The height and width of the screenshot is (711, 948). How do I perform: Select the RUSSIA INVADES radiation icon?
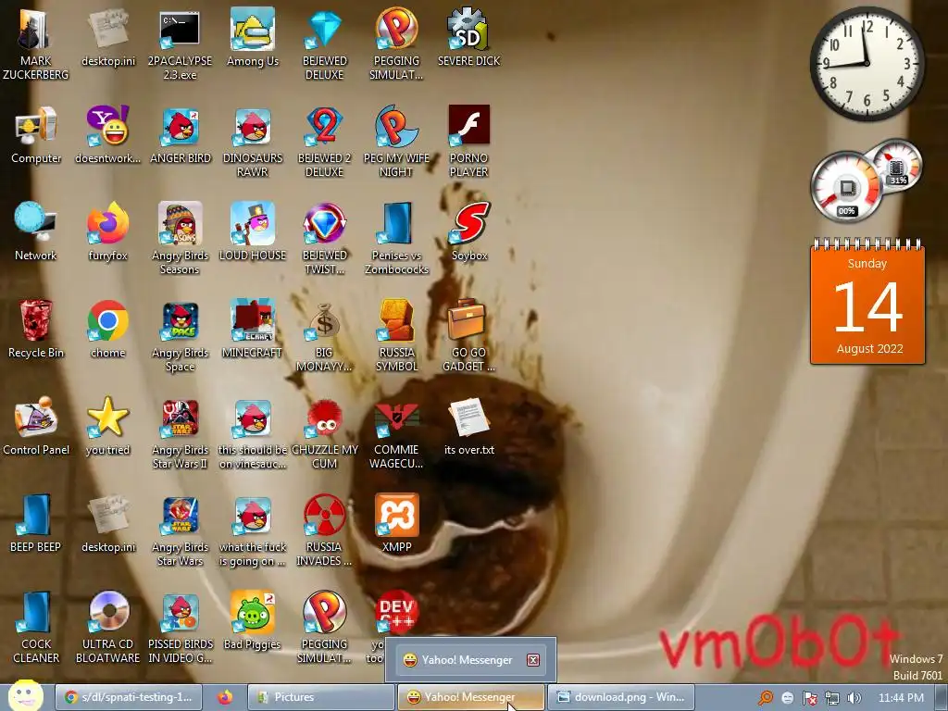[x=325, y=530]
